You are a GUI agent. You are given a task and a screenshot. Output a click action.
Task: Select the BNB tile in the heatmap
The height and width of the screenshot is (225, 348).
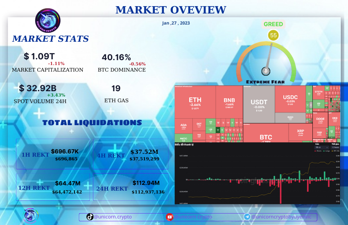(229, 102)
